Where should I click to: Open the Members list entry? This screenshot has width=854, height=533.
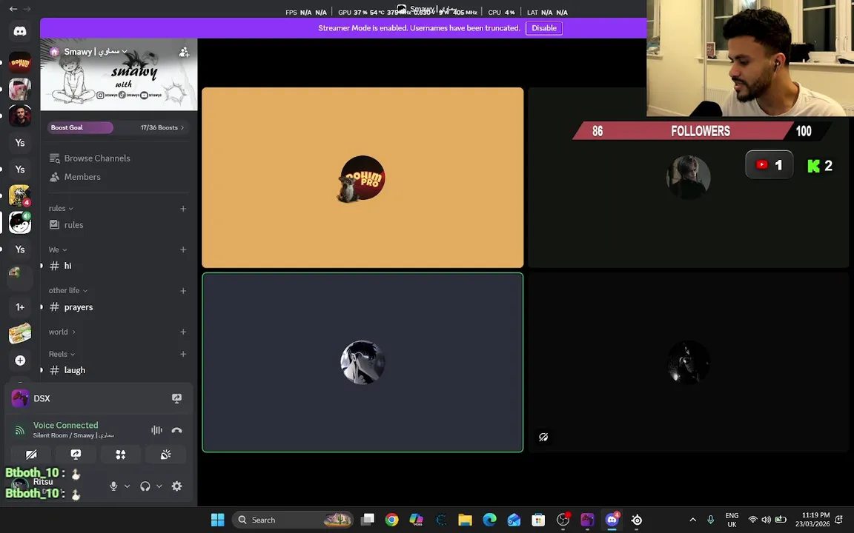pos(118,177)
